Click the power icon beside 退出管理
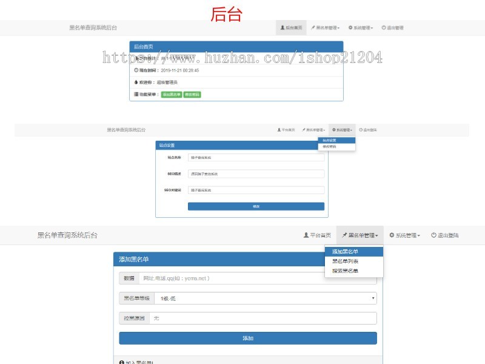Screen dimensions: 485x364 click(384, 27)
